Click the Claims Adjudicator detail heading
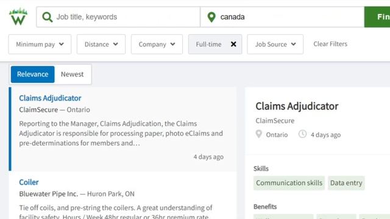390x219 pixels. pyautogui.click(x=297, y=106)
